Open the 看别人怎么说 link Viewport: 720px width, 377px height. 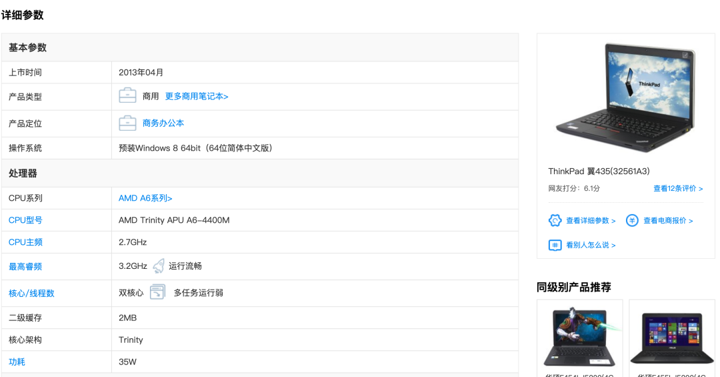tap(591, 245)
